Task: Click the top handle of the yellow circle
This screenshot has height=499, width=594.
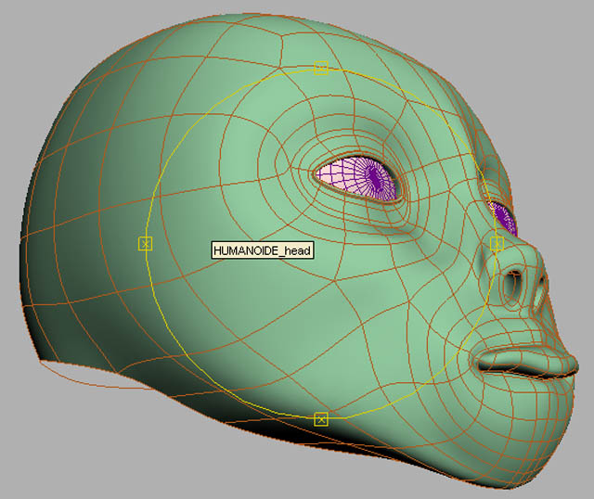Action: (x=321, y=68)
